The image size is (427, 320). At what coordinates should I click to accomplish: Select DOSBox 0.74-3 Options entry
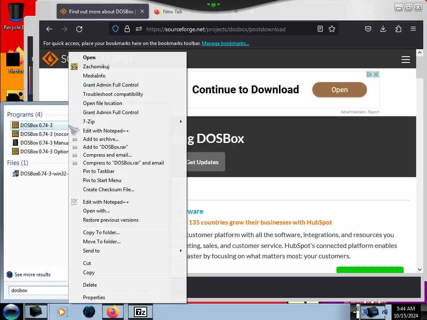point(40,152)
